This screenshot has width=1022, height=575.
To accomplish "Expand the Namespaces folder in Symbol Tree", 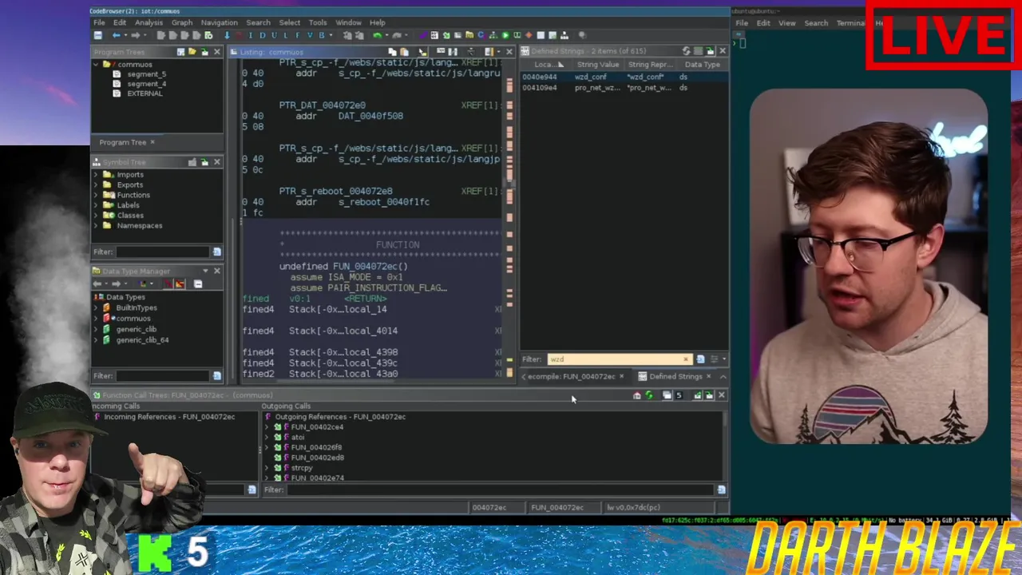I will click(97, 225).
